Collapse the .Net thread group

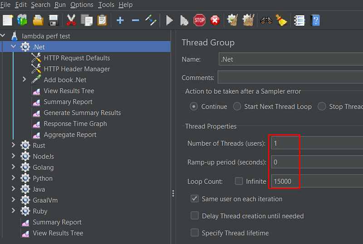pyautogui.click(x=14, y=47)
